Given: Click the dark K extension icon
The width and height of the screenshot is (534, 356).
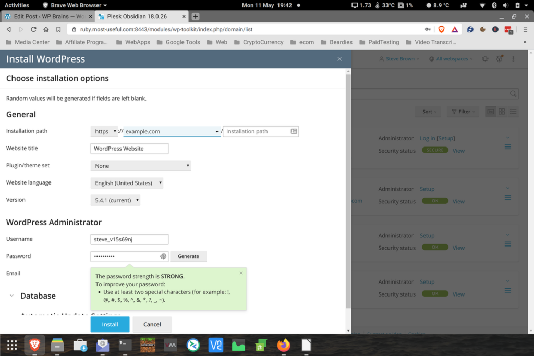Looking at the screenshot, I should [x=495, y=29].
